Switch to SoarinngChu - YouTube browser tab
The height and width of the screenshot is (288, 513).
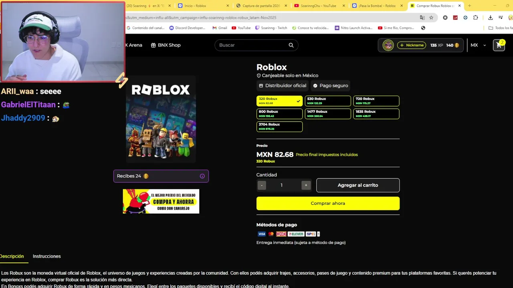click(319, 6)
